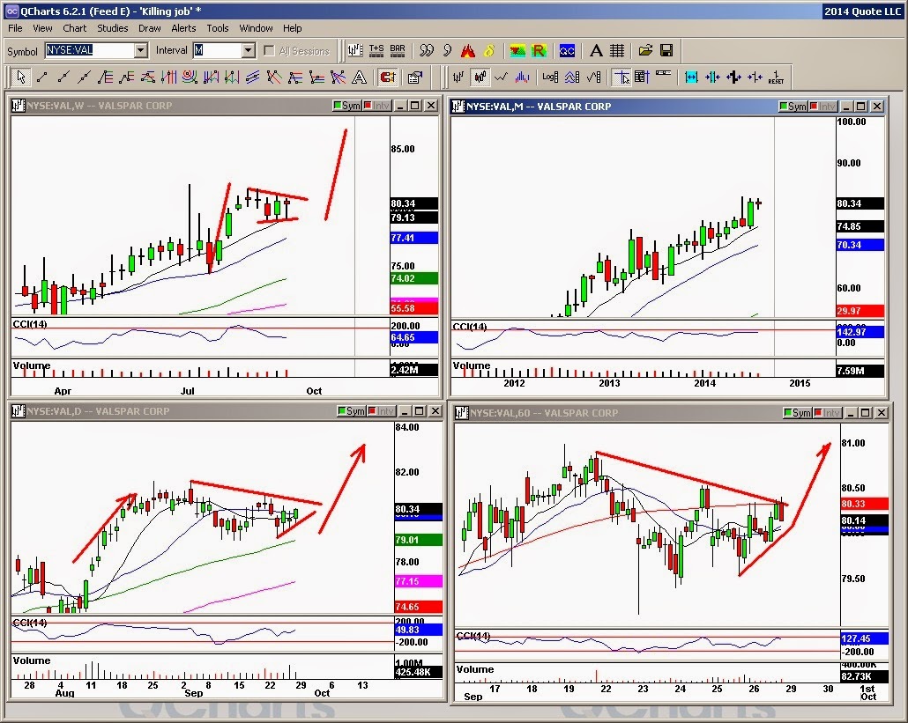The width and height of the screenshot is (908, 723).
Task: Click the red R icon
Action: pyautogui.click(x=540, y=51)
